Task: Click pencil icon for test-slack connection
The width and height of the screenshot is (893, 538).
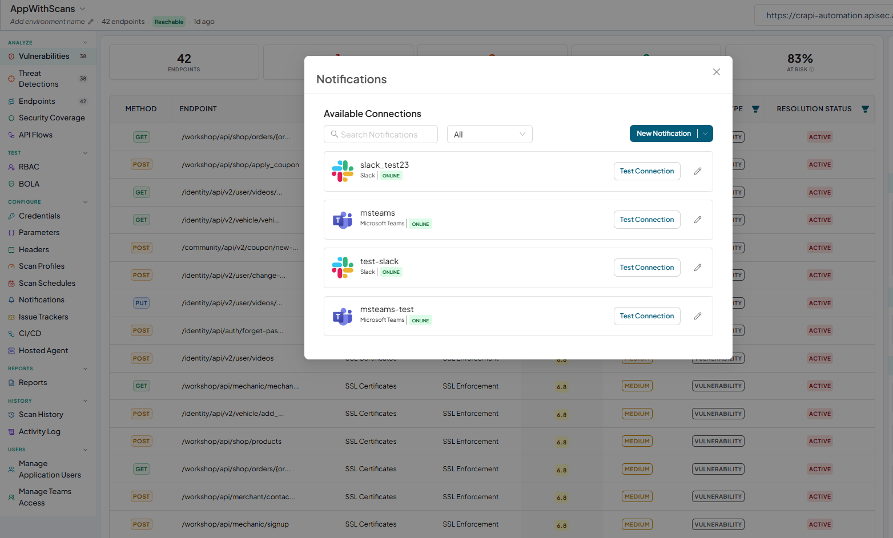Action: click(698, 268)
